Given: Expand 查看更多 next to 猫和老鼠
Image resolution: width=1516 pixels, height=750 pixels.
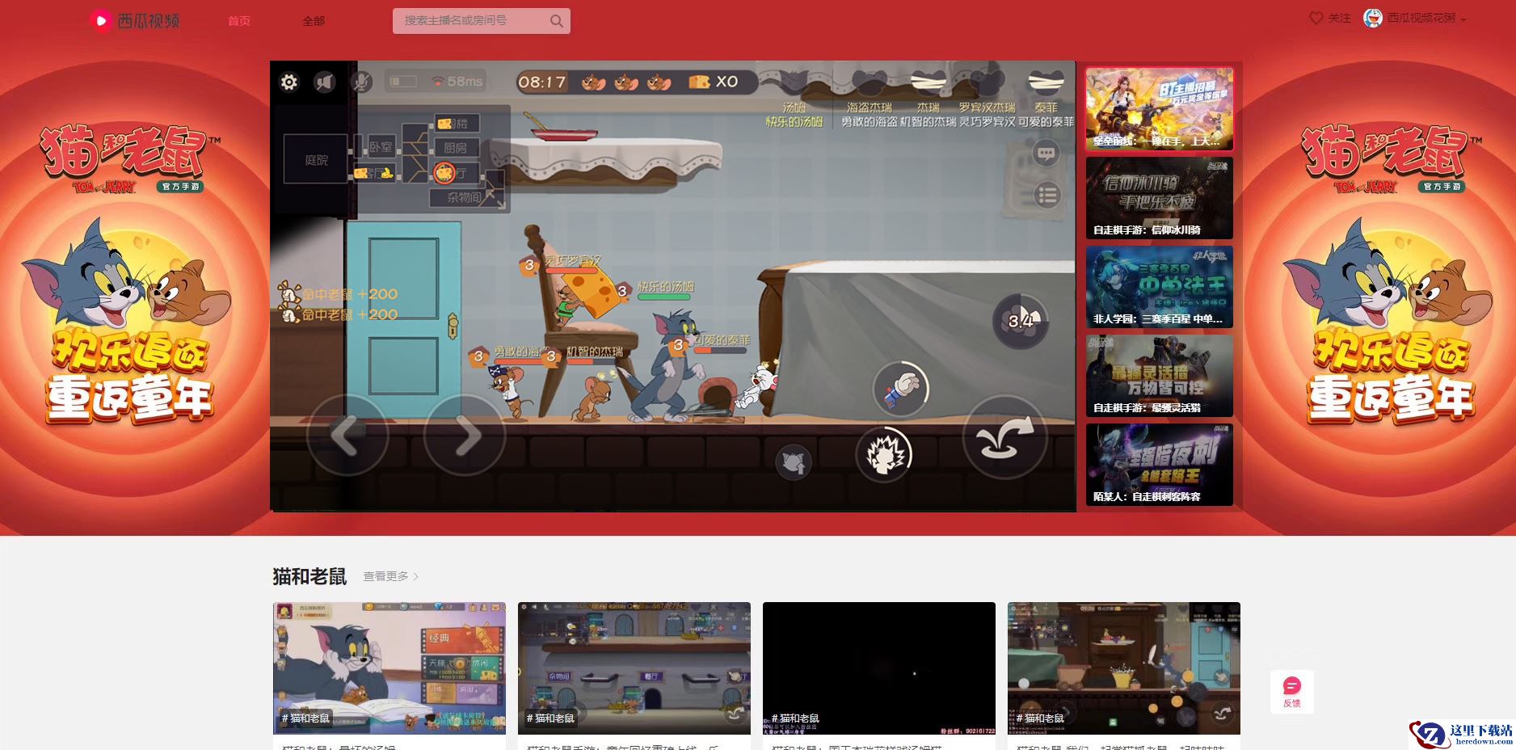Looking at the screenshot, I should 390,576.
